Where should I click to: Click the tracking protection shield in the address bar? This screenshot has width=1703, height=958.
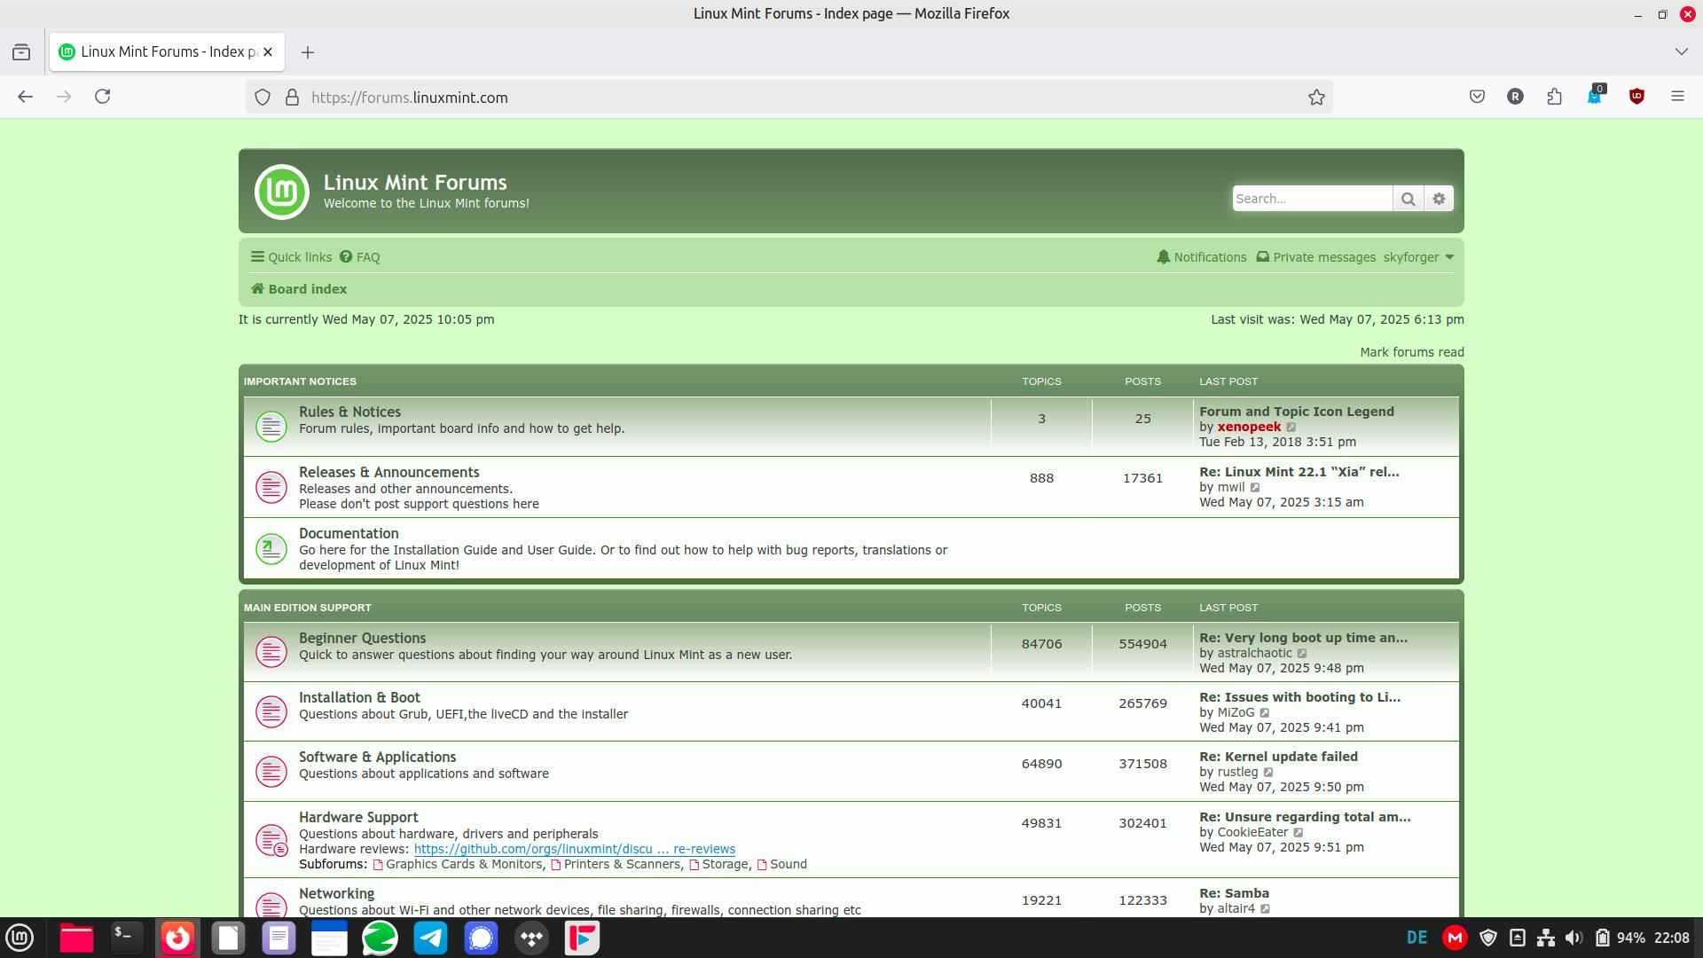[263, 98]
